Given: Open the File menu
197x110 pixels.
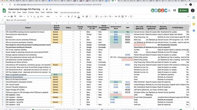Looking at the screenshot, I should click(x=10, y=12).
